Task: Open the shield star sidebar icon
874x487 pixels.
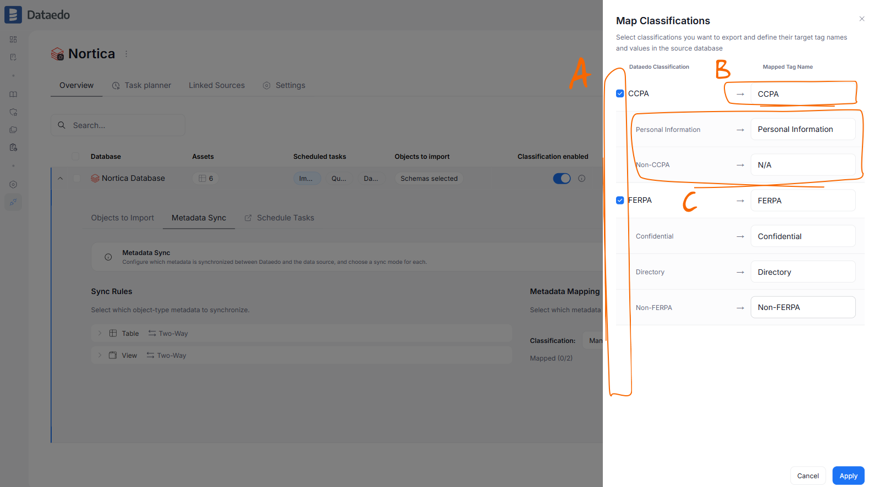Action: (13, 112)
